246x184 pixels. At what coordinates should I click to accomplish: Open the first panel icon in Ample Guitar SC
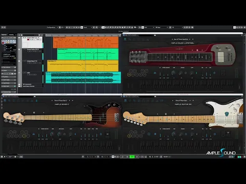(x=125, y=101)
